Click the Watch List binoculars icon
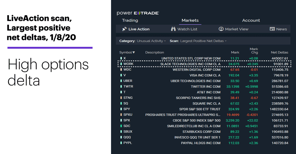 pyautogui.click(x=173, y=29)
